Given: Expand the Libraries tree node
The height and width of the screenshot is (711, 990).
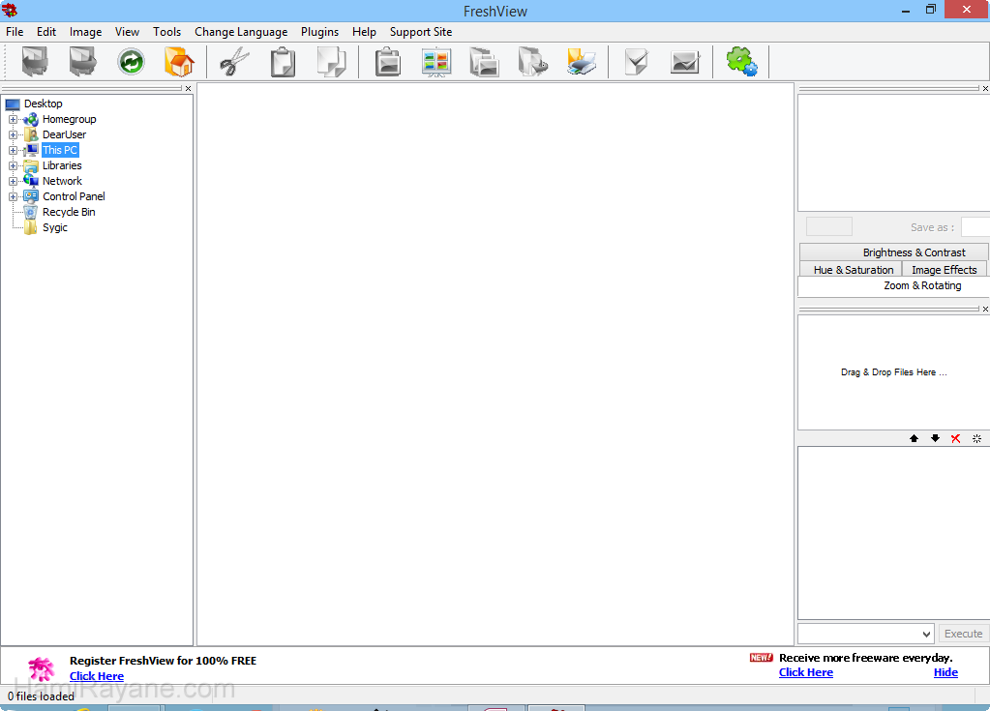Looking at the screenshot, I should coord(14,166).
